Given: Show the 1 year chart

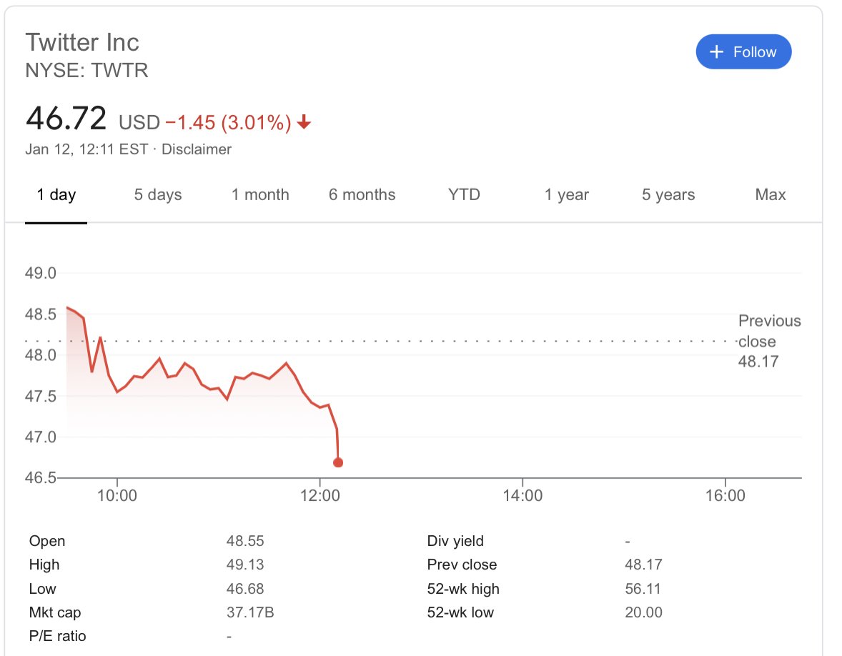Looking at the screenshot, I should point(567,195).
